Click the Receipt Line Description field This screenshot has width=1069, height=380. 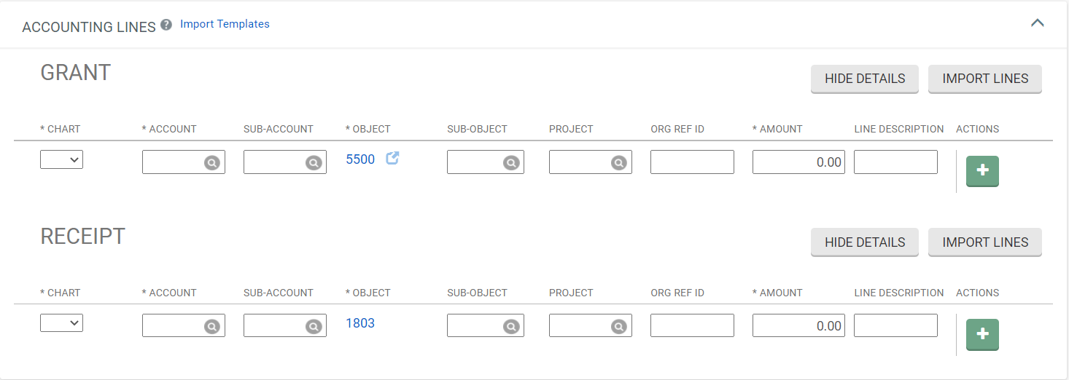pyautogui.click(x=895, y=325)
